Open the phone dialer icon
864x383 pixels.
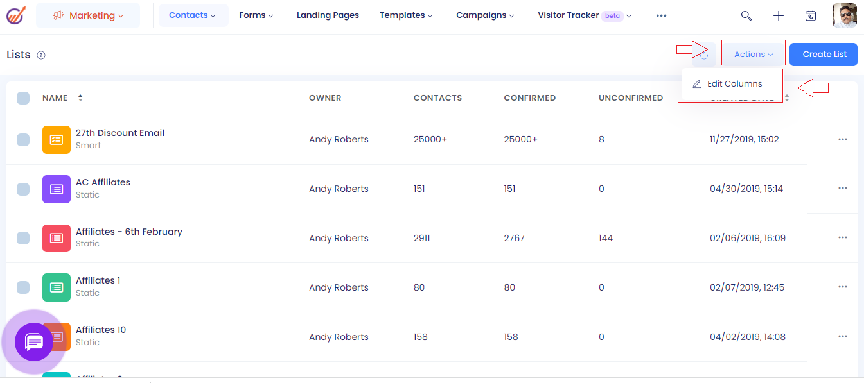click(x=811, y=15)
